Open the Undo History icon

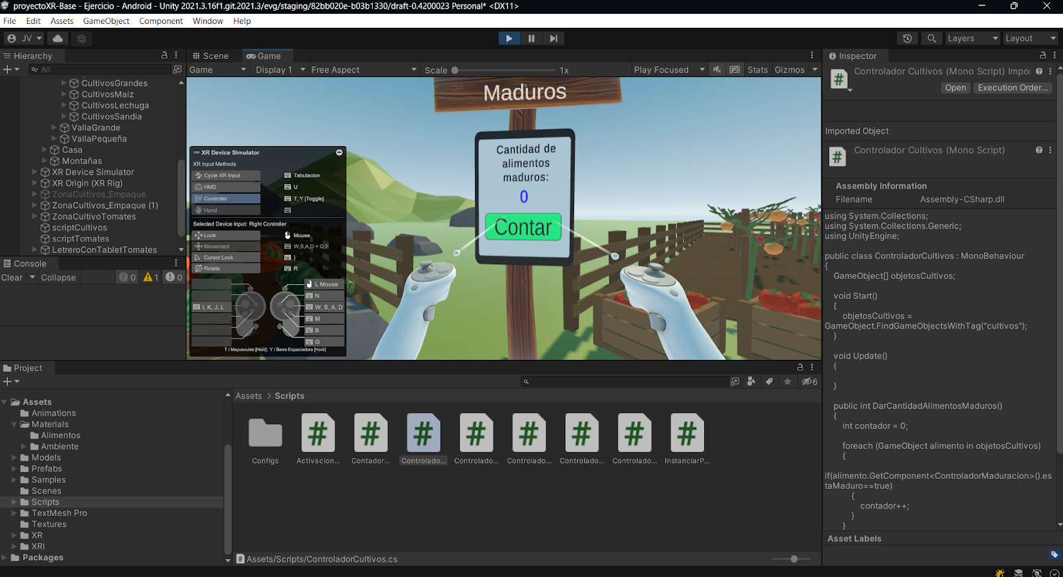click(907, 39)
